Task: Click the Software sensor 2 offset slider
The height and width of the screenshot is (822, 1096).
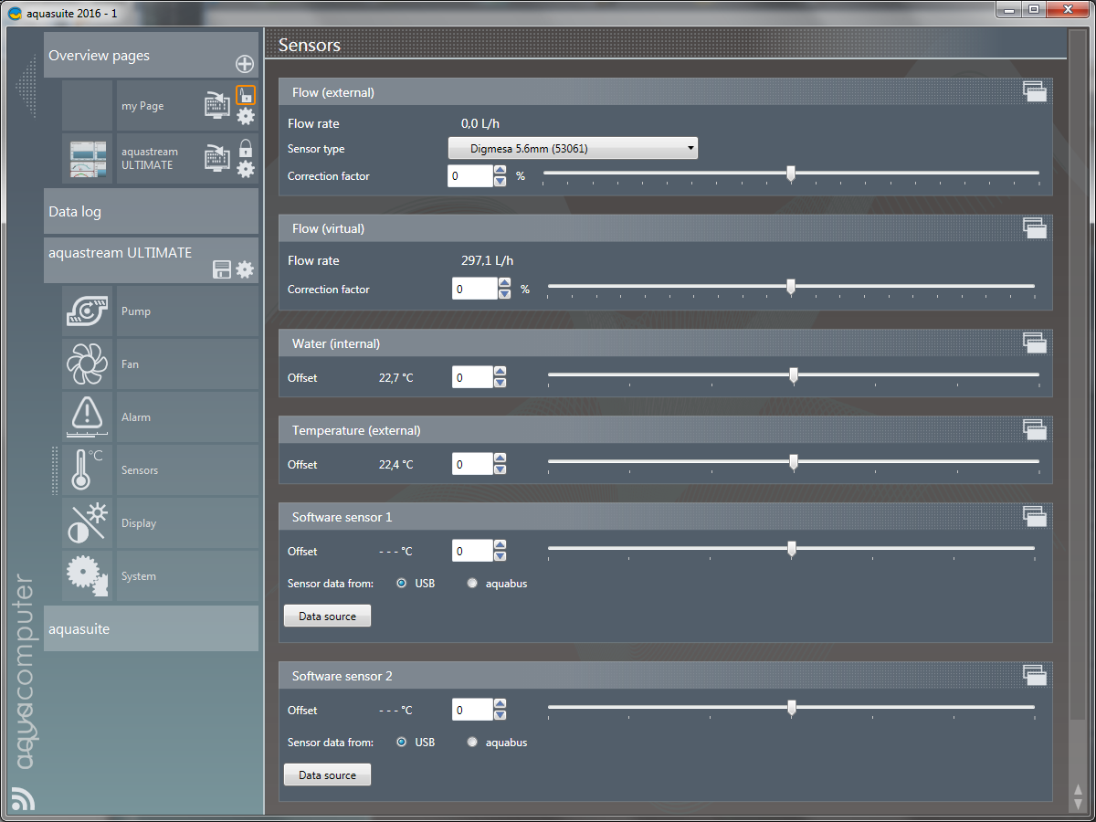Action: [x=791, y=708]
